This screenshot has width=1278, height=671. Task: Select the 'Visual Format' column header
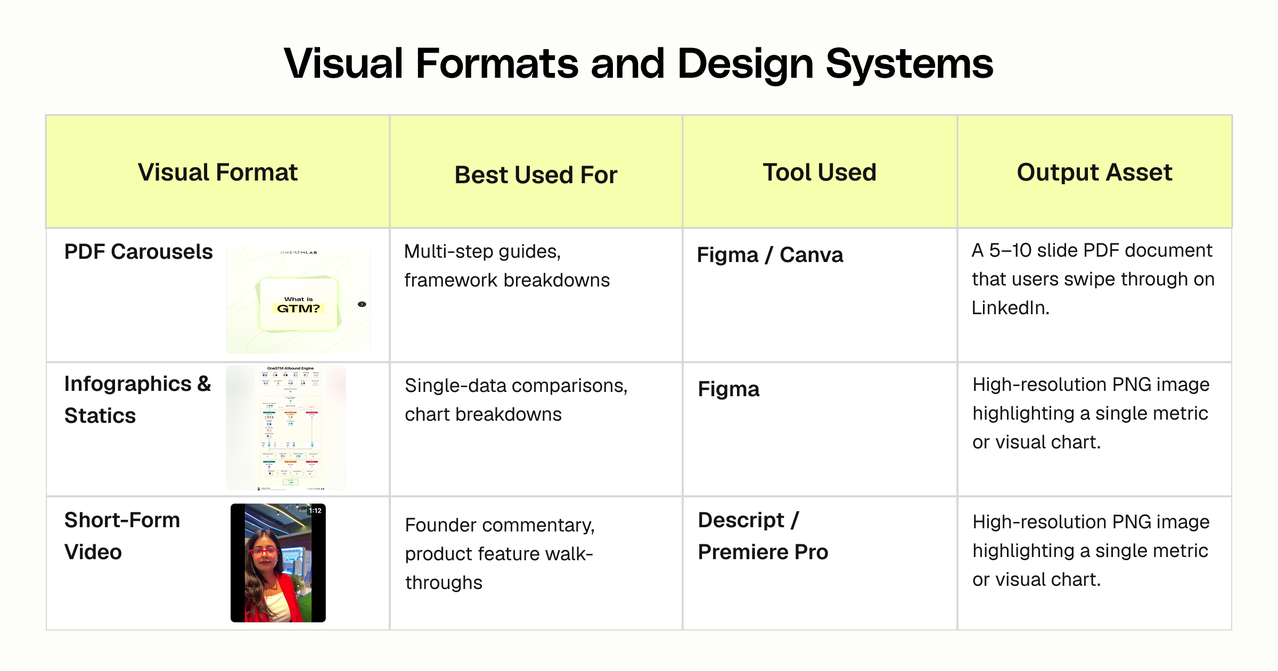pos(218,172)
